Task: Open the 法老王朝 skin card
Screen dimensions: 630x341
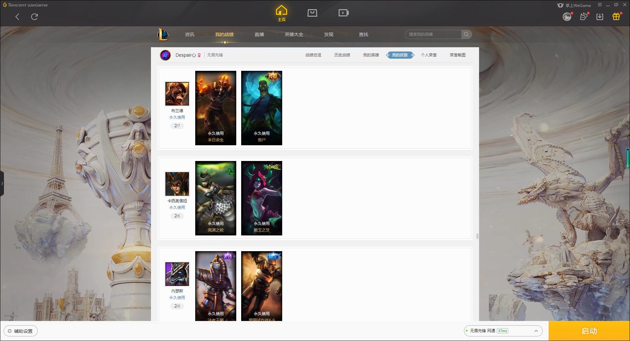Action: [216, 286]
